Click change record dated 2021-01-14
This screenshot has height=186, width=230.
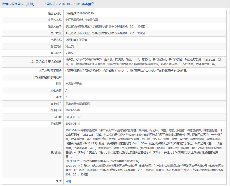[144, 144]
